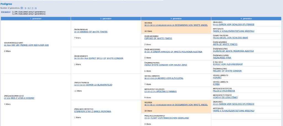Select the 4 generations option
The image size is (283, 126).
click(x=22, y=8)
